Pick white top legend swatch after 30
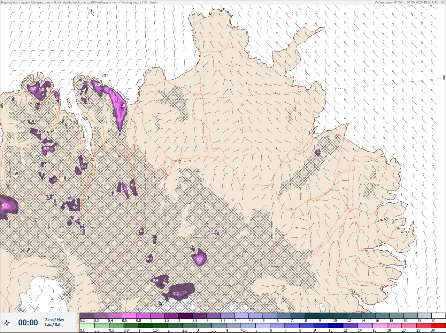 pos(438,316)
